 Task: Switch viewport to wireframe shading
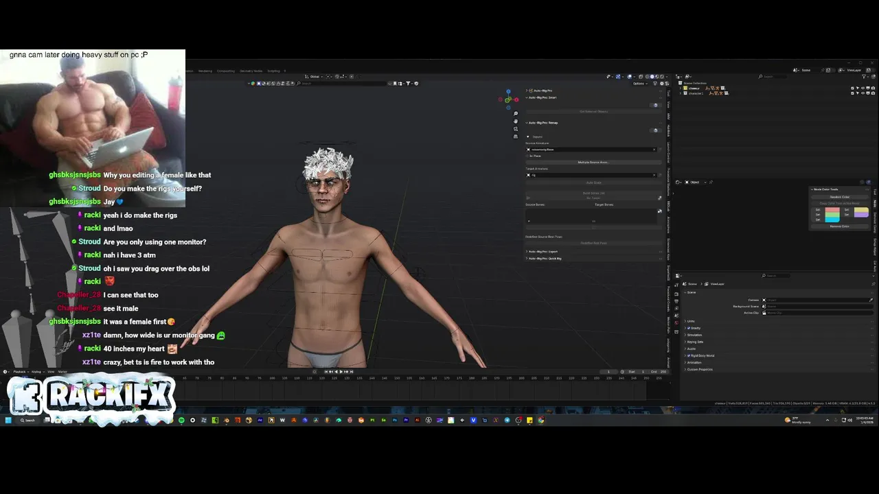pyautogui.click(x=647, y=77)
